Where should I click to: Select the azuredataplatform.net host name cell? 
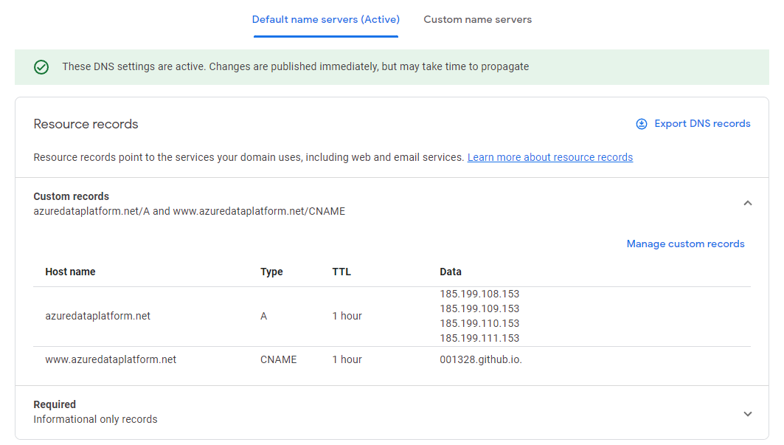pos(98,316)
